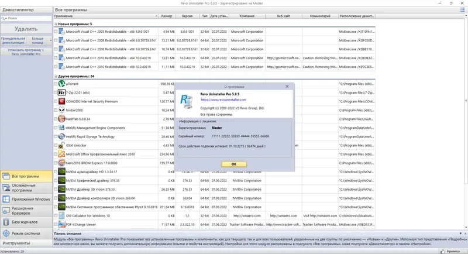Click the 10.0.40219 version cell for Visual C++ 2010 x64

click(187, 58)
